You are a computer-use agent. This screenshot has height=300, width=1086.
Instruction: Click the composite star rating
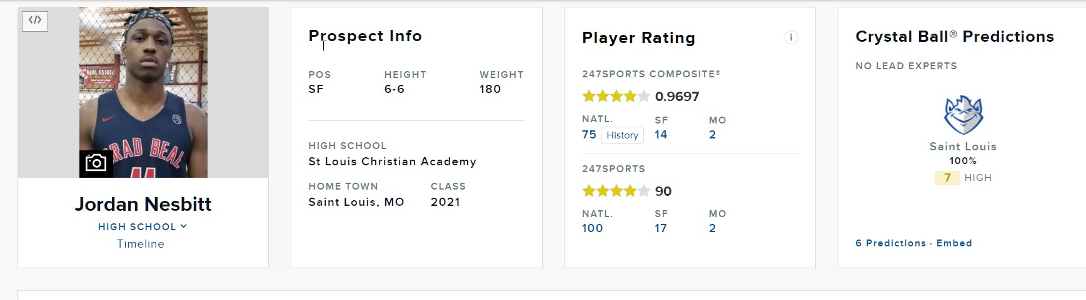pos(616,96)
